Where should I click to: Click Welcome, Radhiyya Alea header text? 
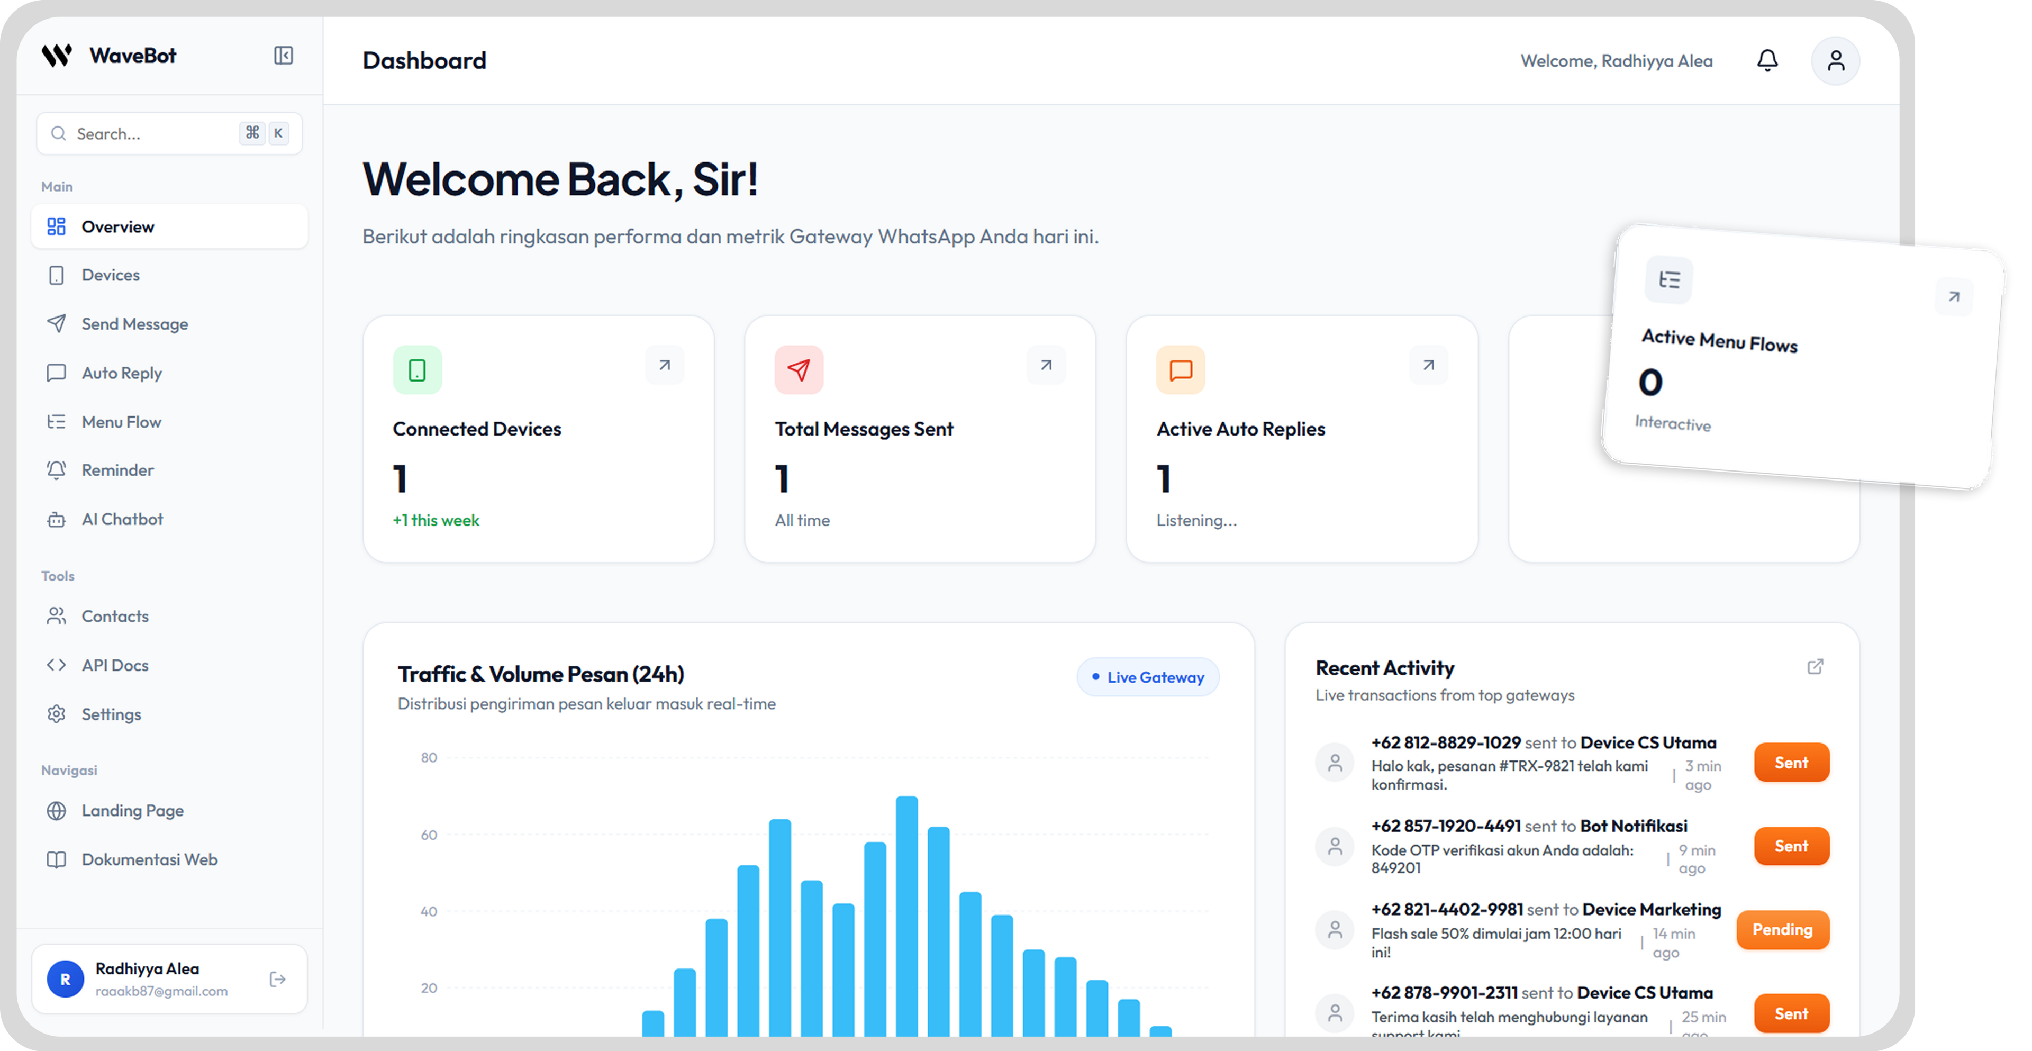[1616, 61]
